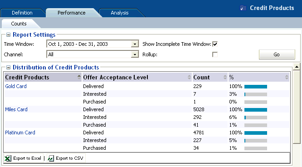Switch to the Definition tab

[22, 13]
